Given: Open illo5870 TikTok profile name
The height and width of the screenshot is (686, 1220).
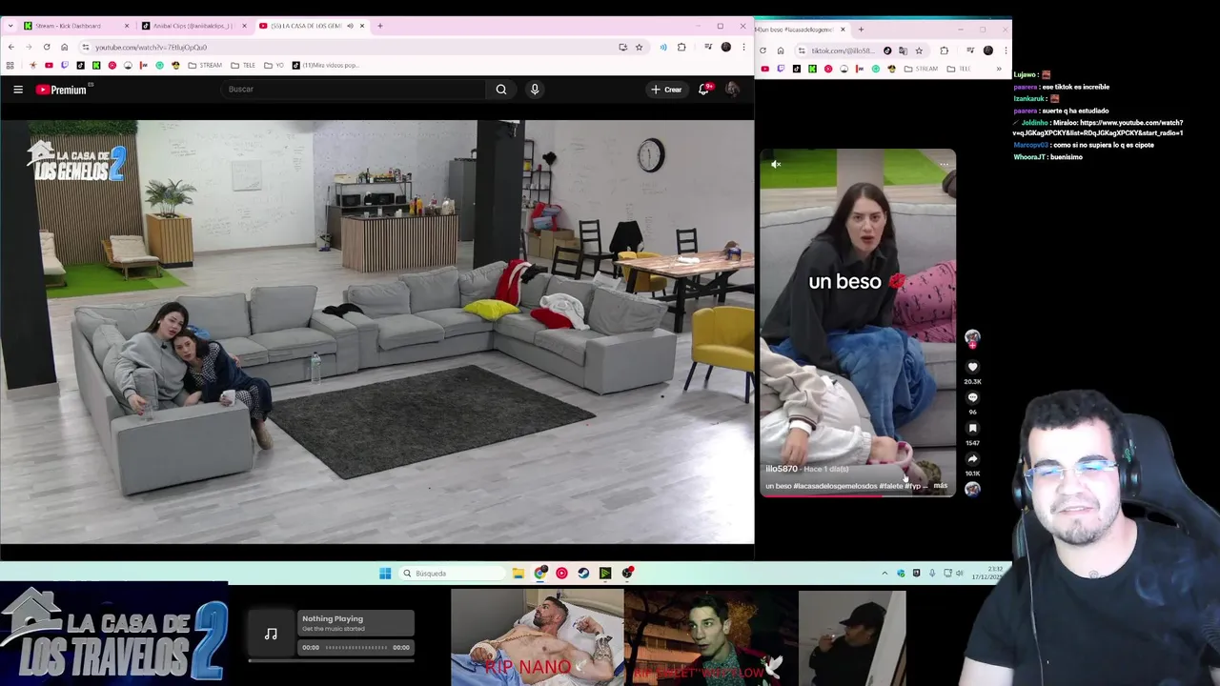Looking at the screenshot, I should [x=782, y=469].
